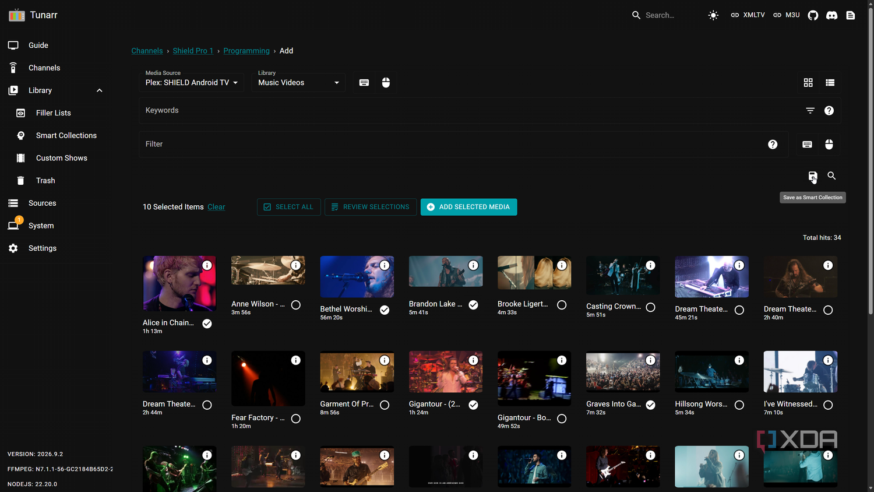Image resolution: width=874 pixels, height=492 pixels.
Task: Open the help icon in Filter field
Action: pyautogui.click(x=773, y=145)
